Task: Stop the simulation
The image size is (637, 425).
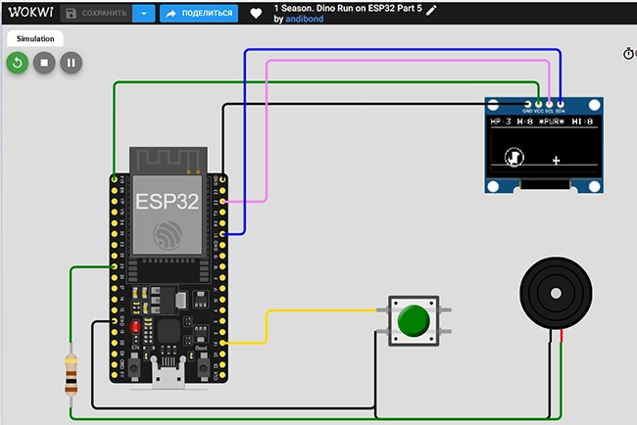Action: pyautogui.click(x=44, y=63)
